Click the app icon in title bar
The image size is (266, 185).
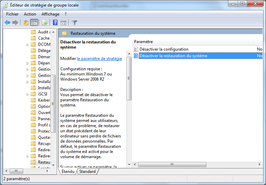[x=6, y=5]
